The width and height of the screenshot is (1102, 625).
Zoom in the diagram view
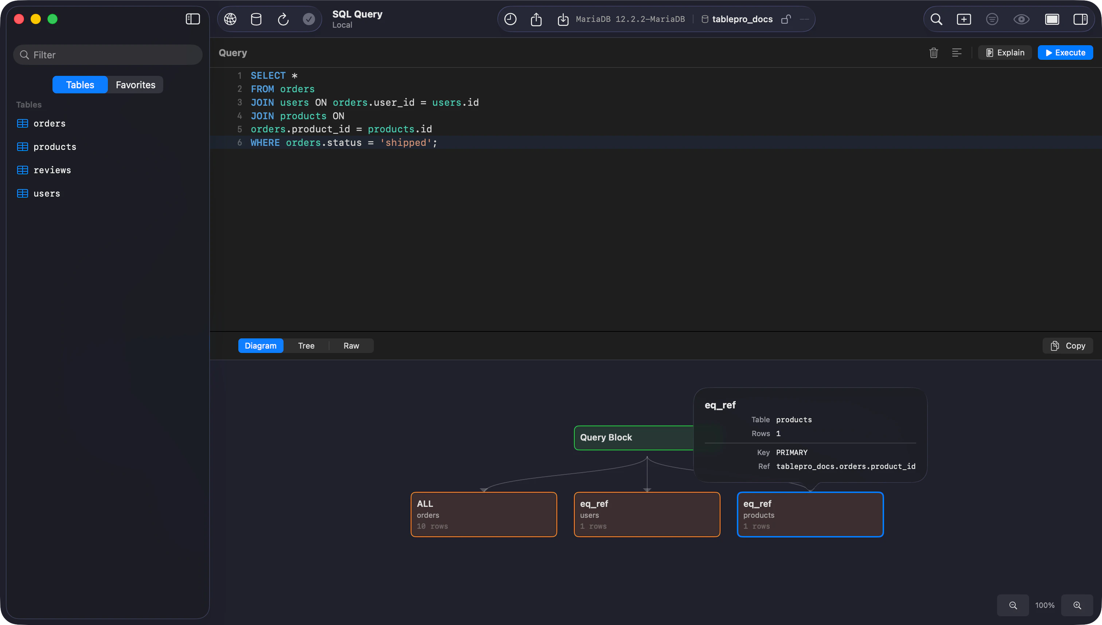tap(1077, 605)
